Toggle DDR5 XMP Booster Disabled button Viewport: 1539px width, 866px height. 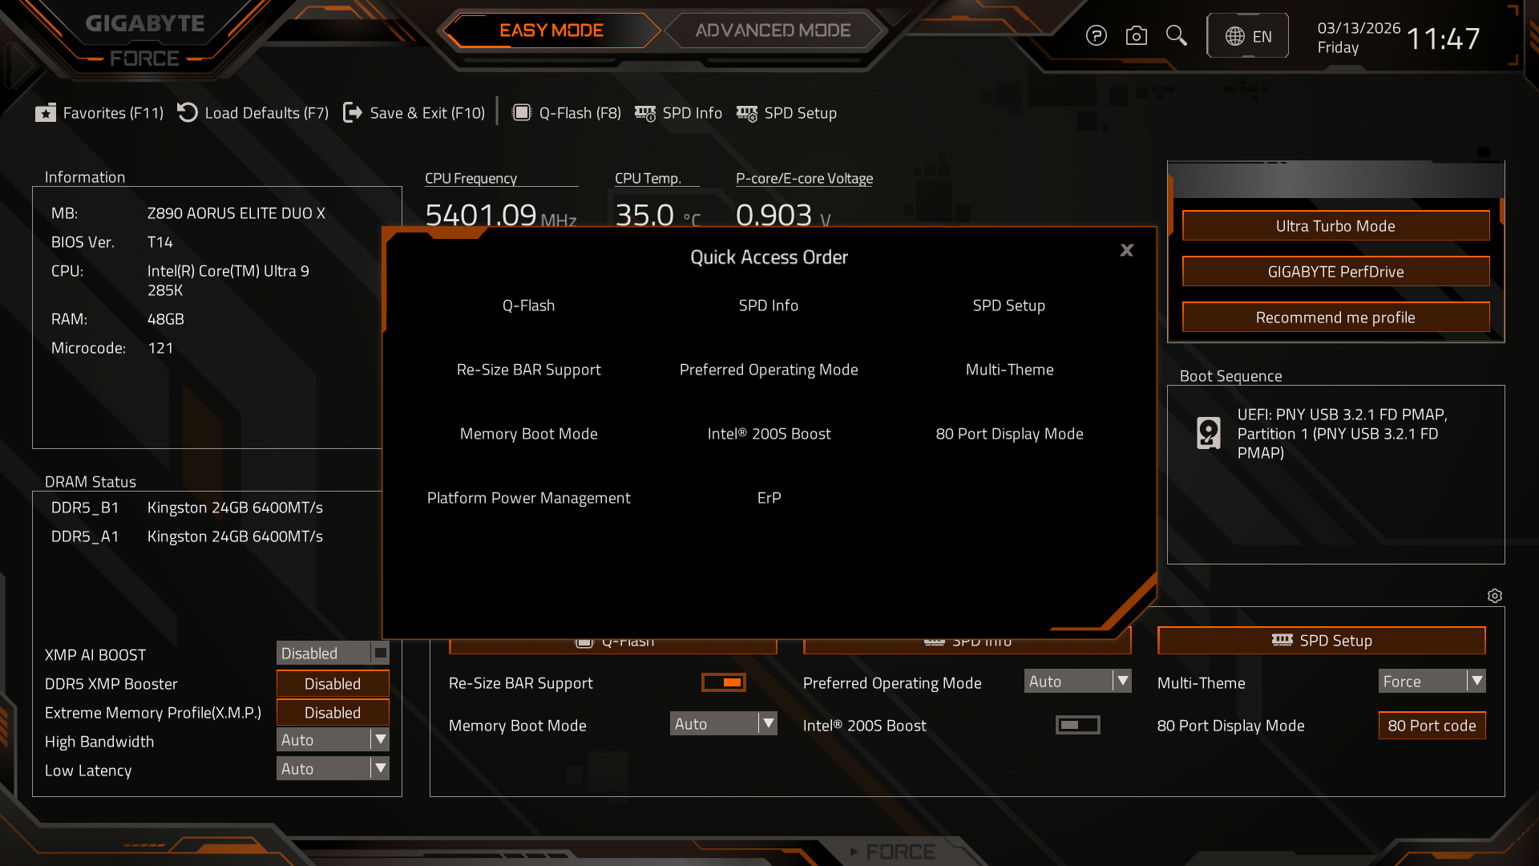(x=333, y=684)
